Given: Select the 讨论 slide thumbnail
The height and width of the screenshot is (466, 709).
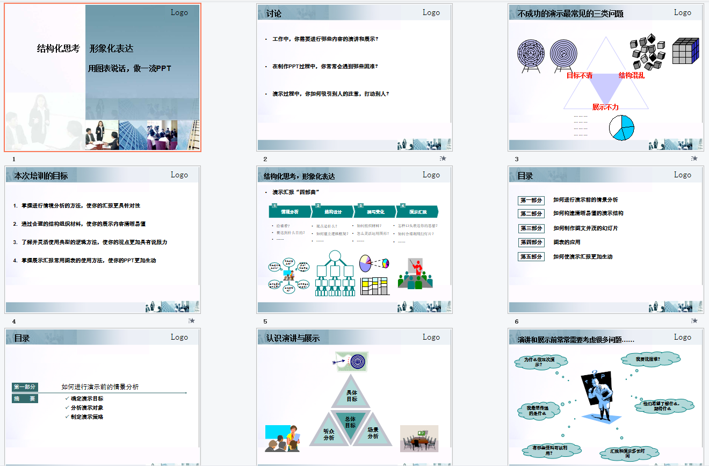Looking at the screenshot, I should pyautogui.click(x=354, y=77).
